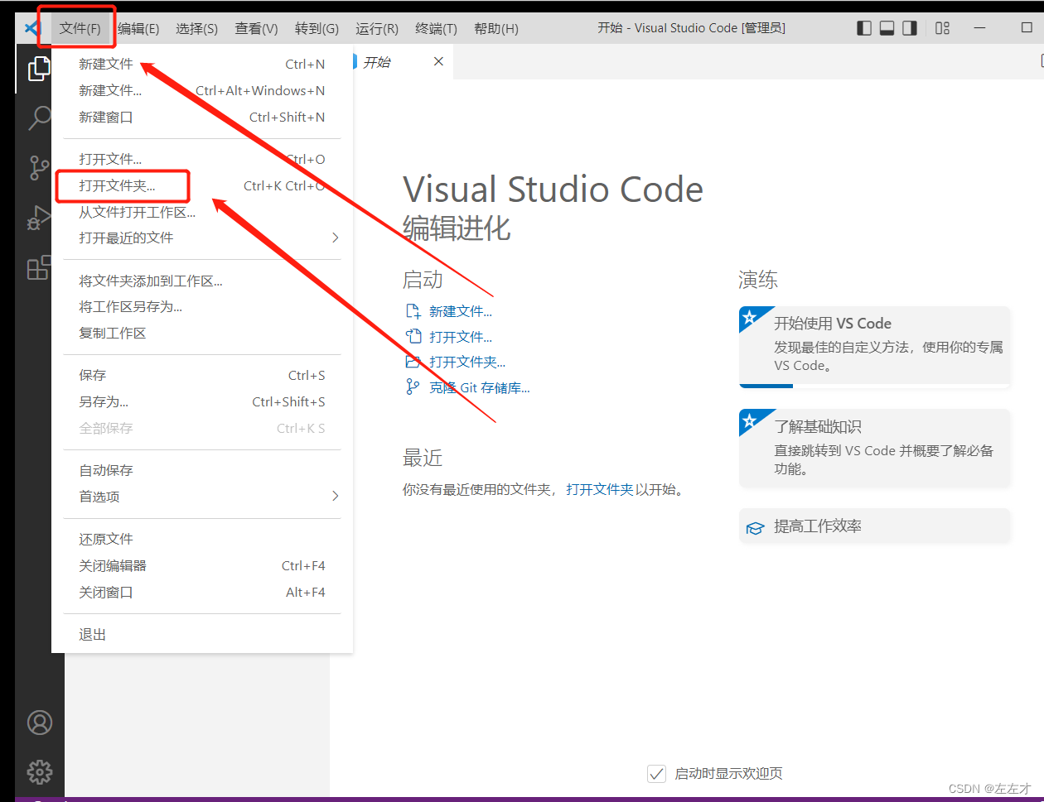Toggle panel layout icon in title bar

tap(887, 28)
